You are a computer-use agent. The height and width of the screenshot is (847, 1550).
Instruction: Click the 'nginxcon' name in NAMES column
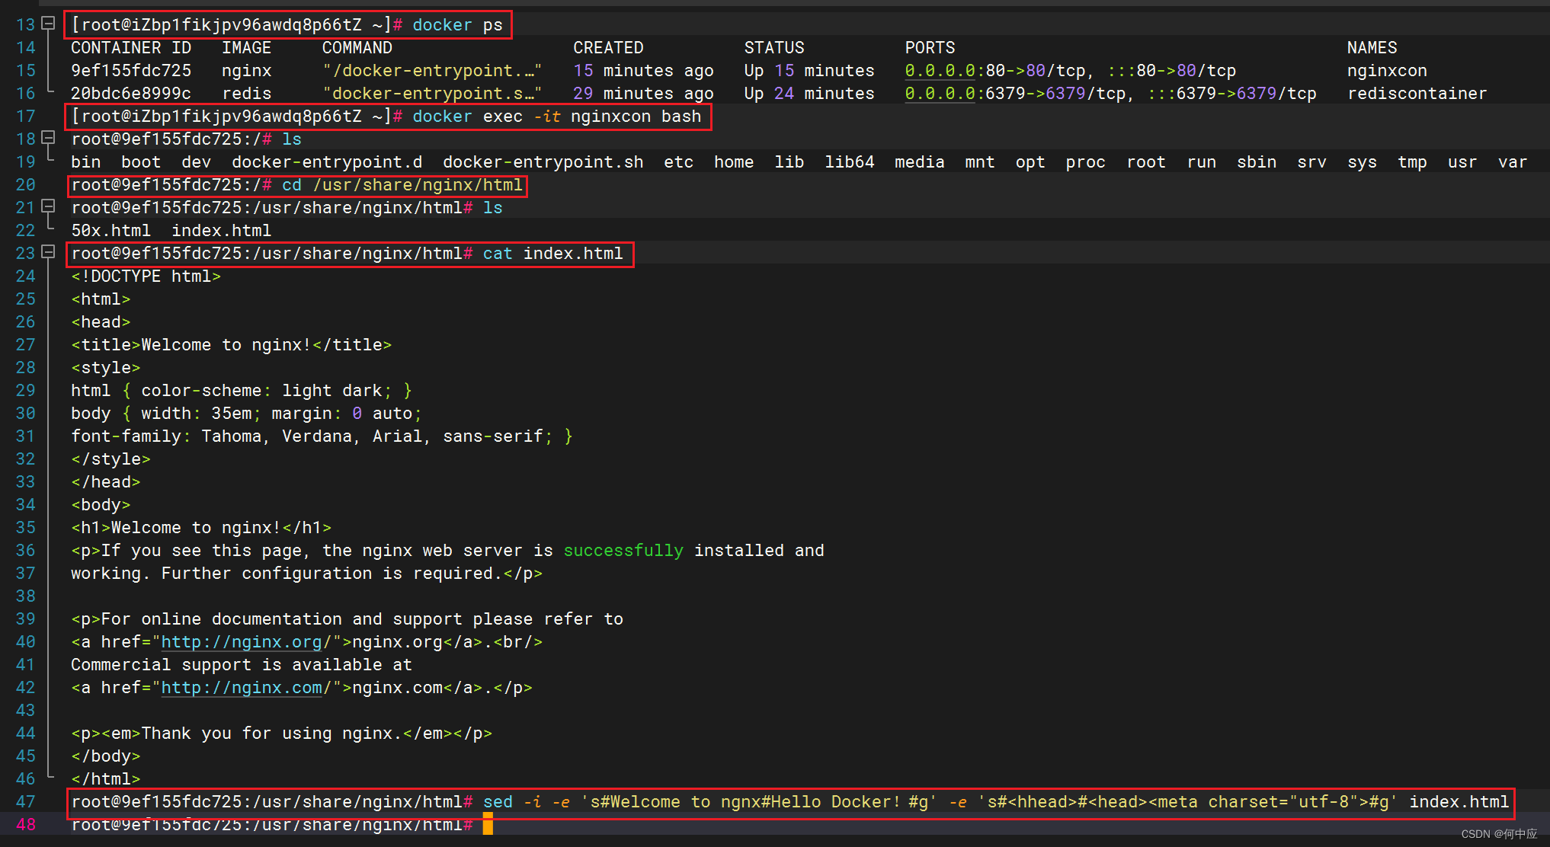pos(1387,71)
